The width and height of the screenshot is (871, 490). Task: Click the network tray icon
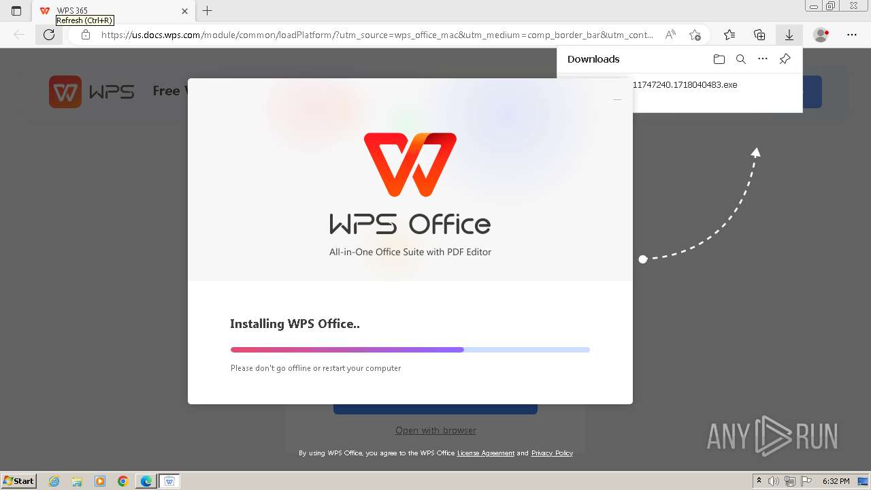click(x=789, y=481)
